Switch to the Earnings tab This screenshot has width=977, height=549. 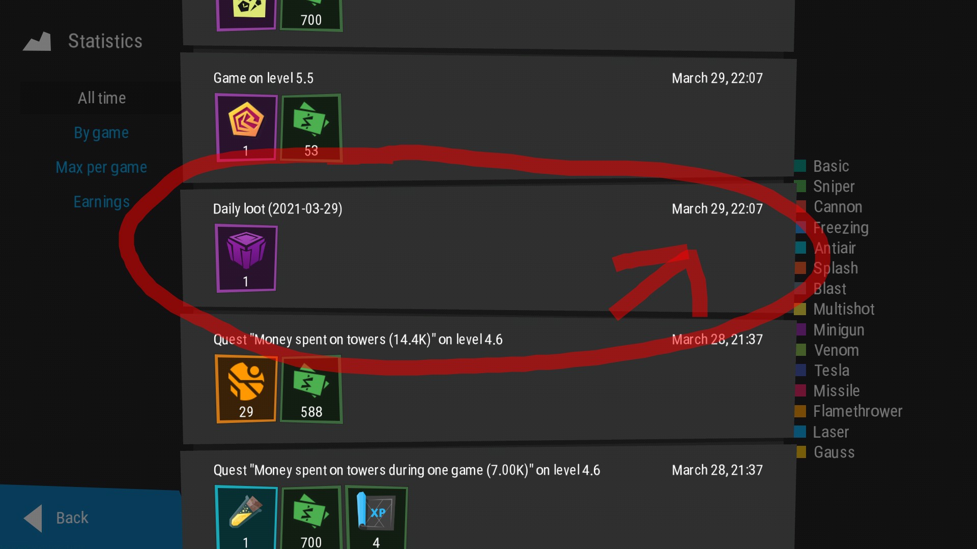pyautogui.click(x=101, y=202)
